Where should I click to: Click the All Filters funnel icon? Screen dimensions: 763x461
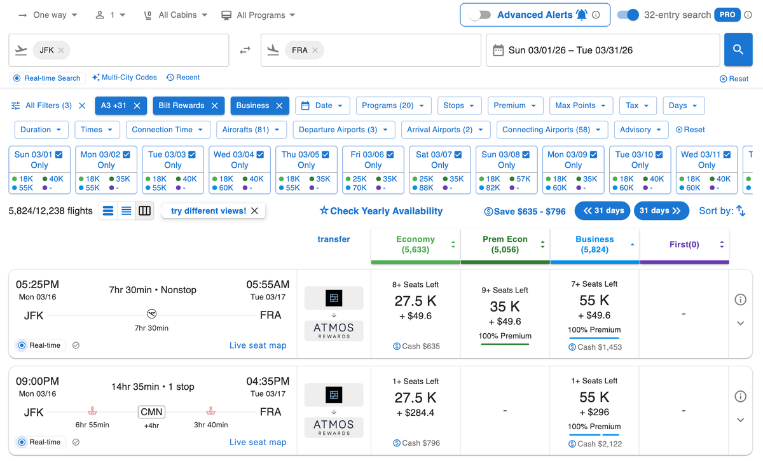pyautogui.click(x=16, y=105)
